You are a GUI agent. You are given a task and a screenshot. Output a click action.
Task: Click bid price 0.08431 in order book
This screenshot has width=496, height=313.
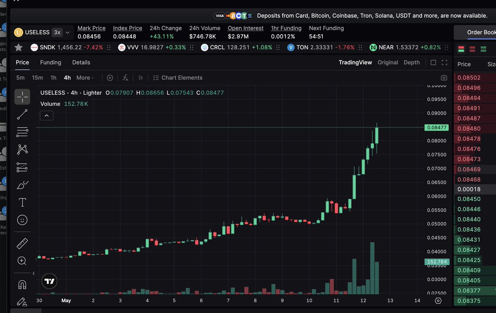pyautogui.click(x=469, y=240)
